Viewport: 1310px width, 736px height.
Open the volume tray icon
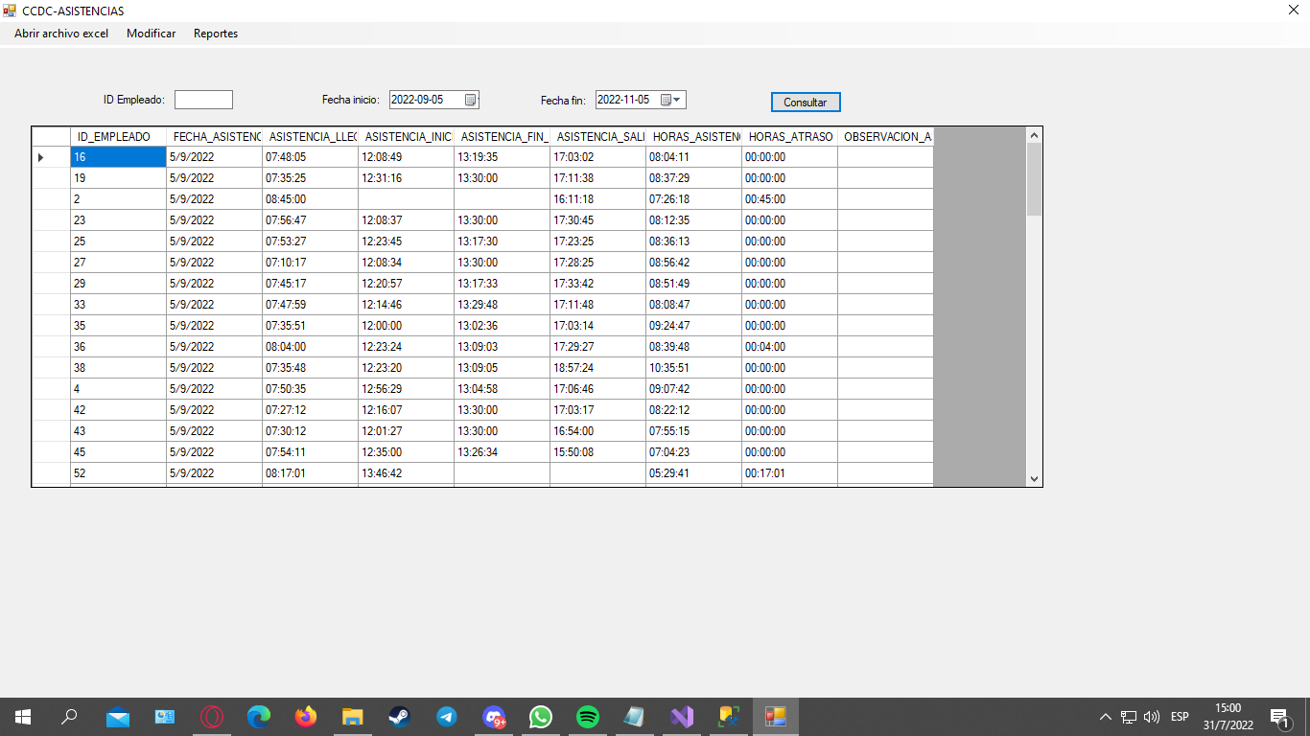pyautogui.click(x=1152, y=717)
